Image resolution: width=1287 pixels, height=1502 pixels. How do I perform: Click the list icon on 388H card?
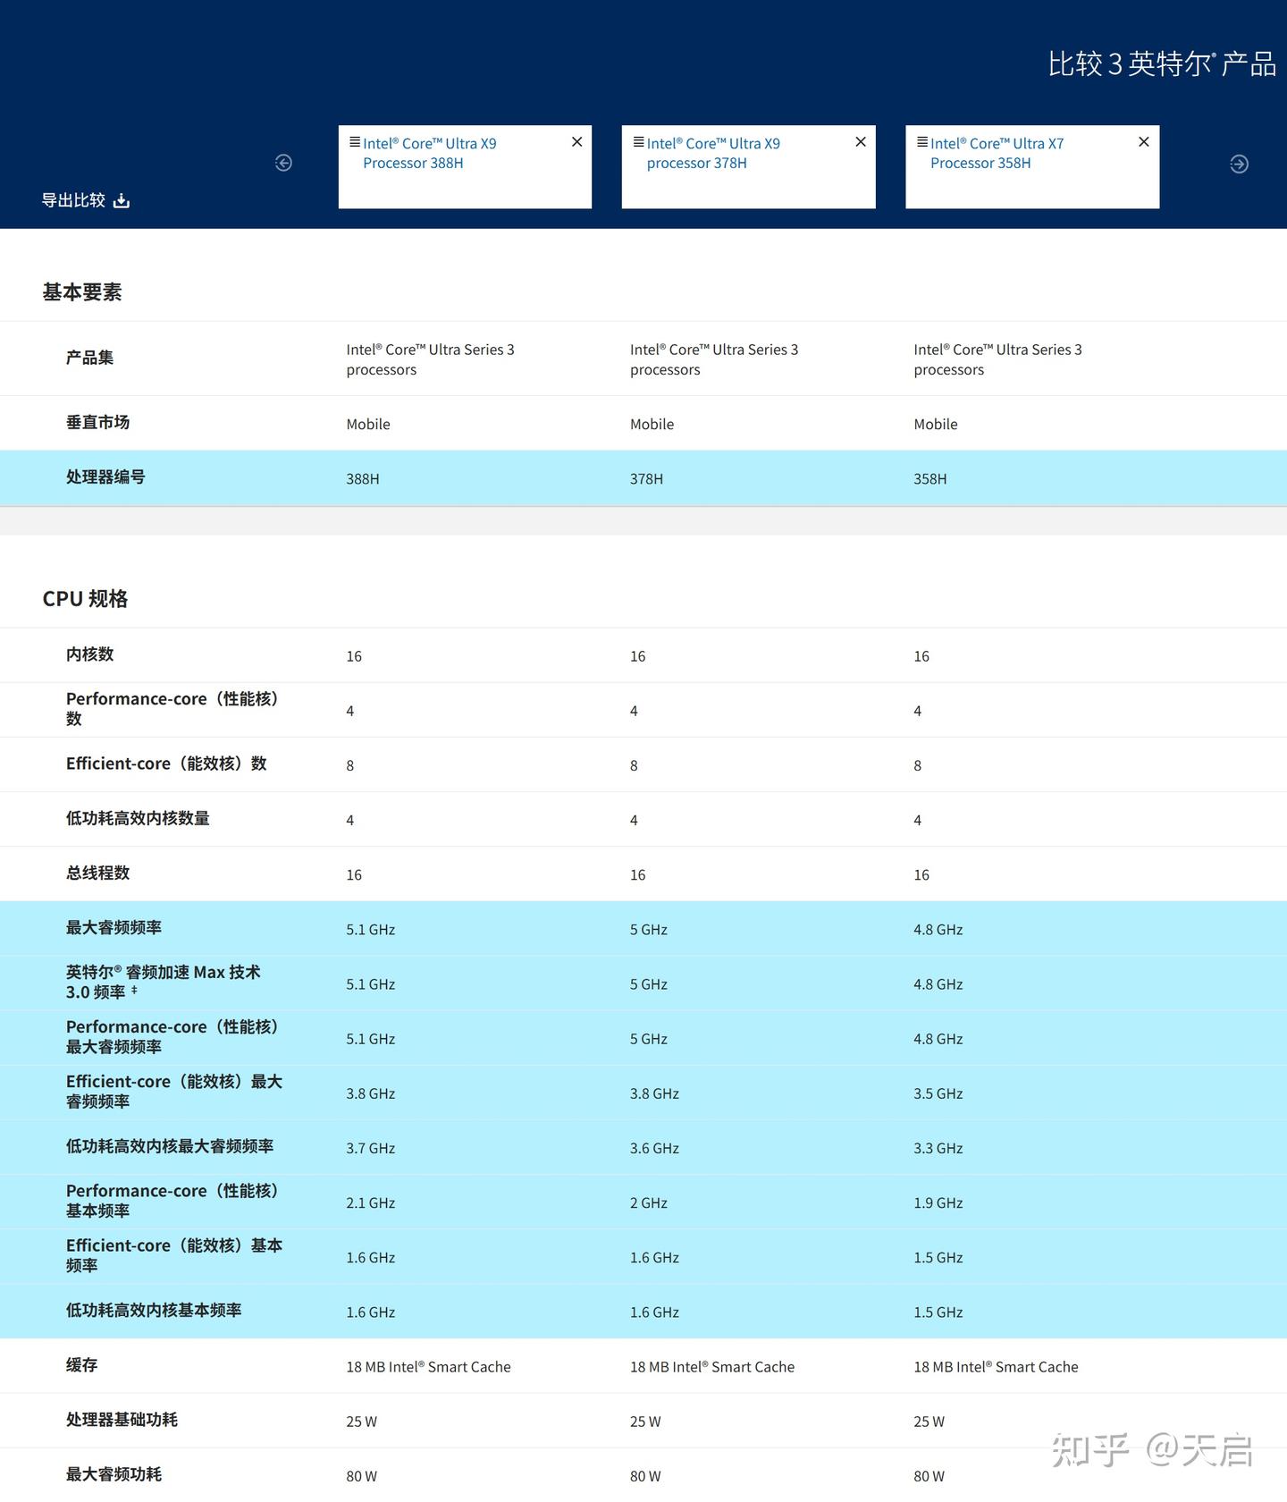[x=355, y=142]
